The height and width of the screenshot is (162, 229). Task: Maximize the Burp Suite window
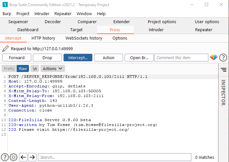point(206,4)
